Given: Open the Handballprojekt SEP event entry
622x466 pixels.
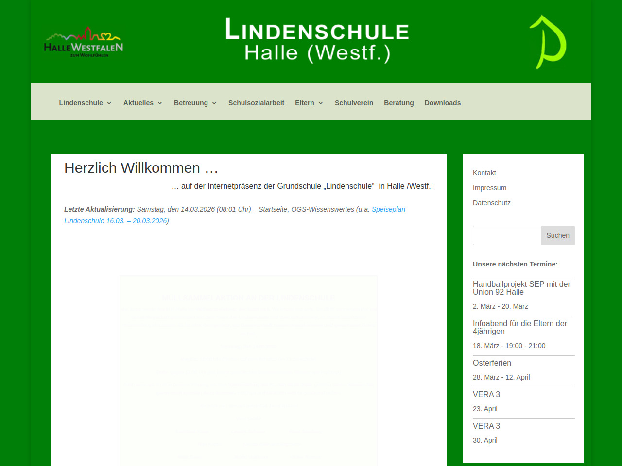Looking at the screenshot, I should (x=521, y=288).
